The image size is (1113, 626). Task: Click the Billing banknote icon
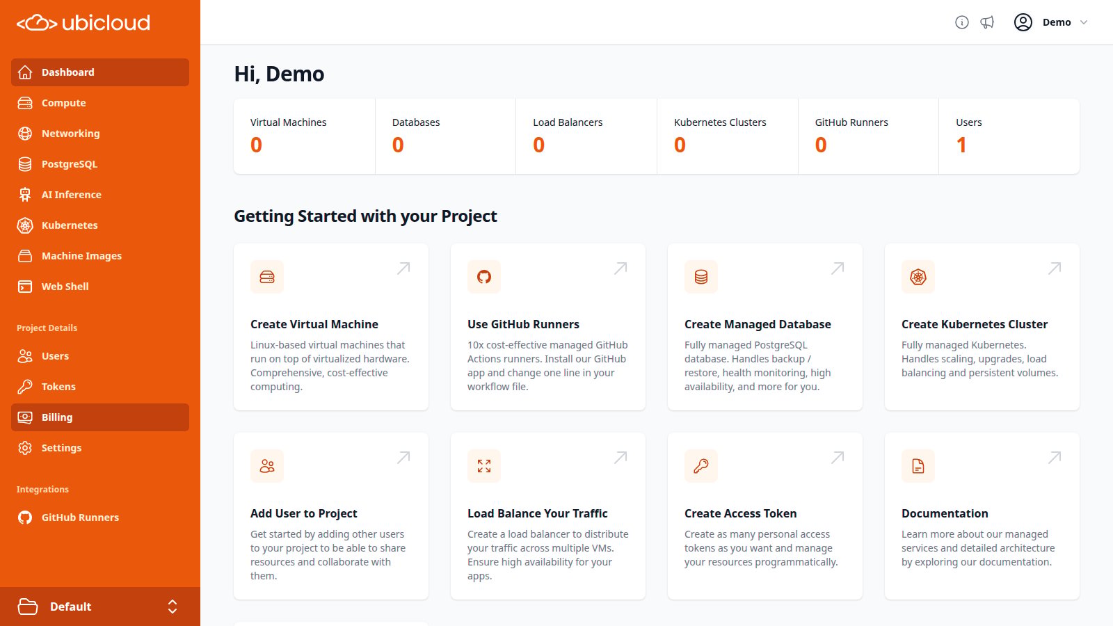[25, 417]
